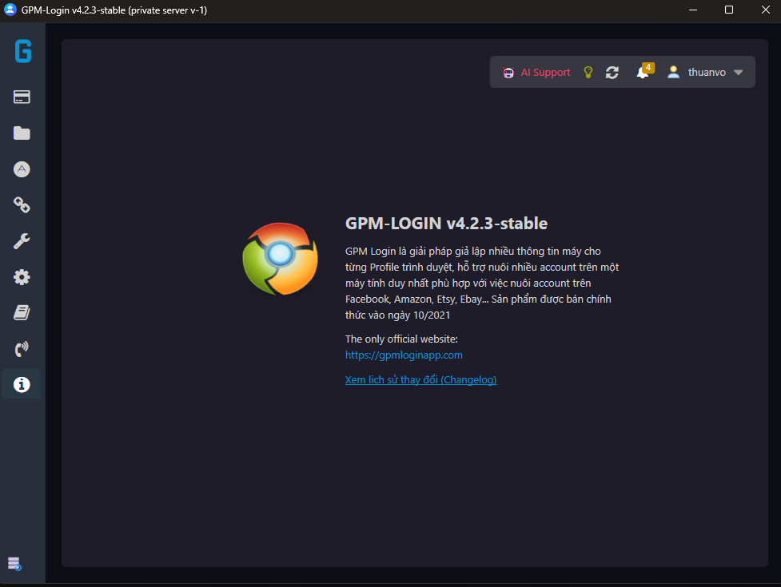Open the chain link icon in the sidebar

click(x=22, y=205)
